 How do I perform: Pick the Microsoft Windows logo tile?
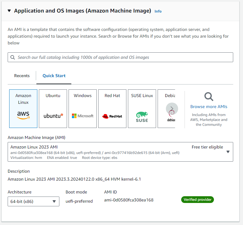pos(83,109)
